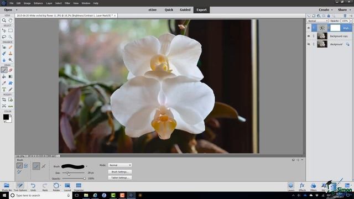
Task: Select the Red Eye Removal tool
Action: point(4,47)
